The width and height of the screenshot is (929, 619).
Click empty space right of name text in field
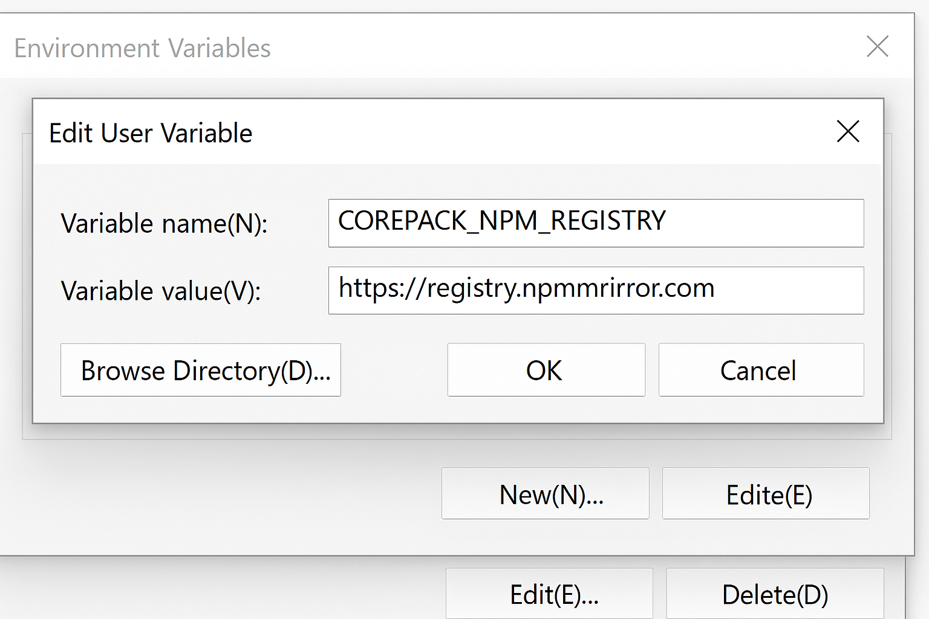click(x=768, y=223)
